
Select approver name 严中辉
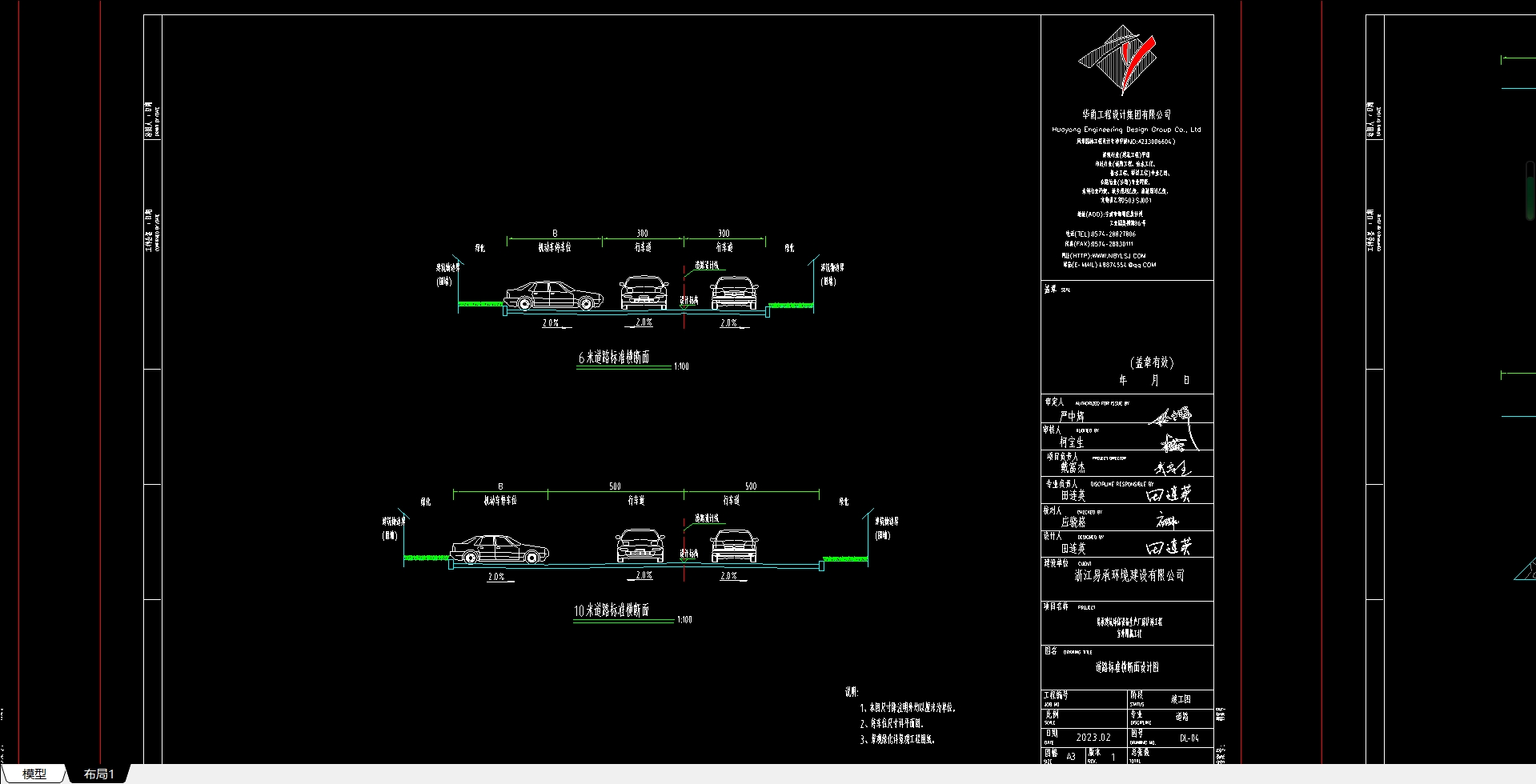(1072, 417)
